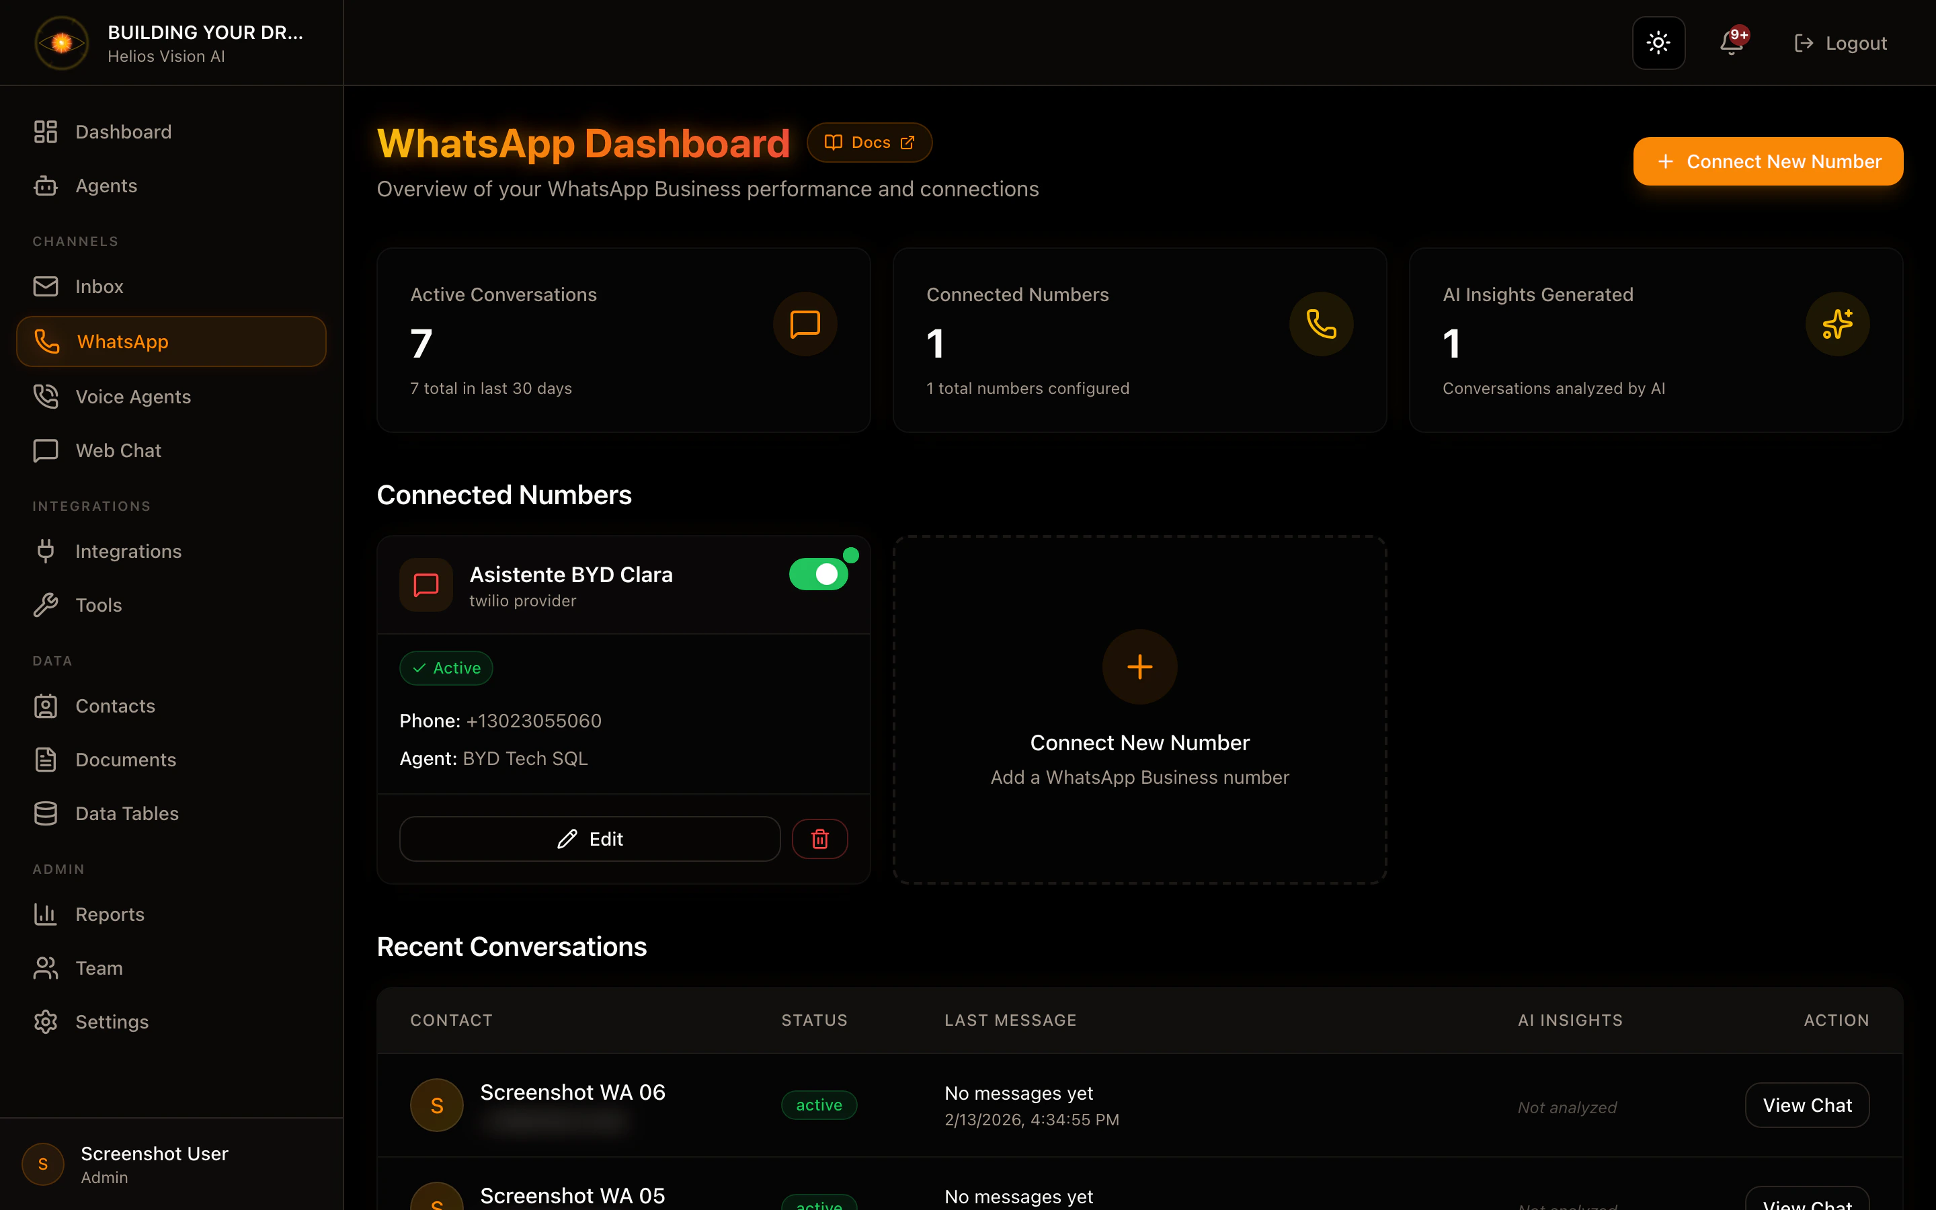1936x1210 pixels.
Task: Click the plus icon in the dashed connect card
Action: pos(1139,667)
